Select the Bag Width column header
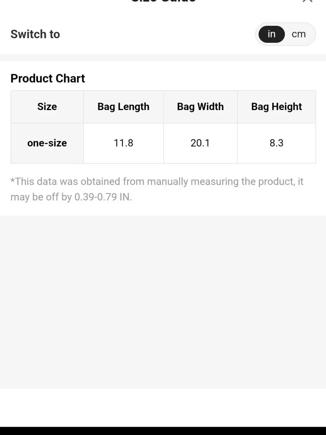This screenshot has width=326, height=435. click(200, 107)
